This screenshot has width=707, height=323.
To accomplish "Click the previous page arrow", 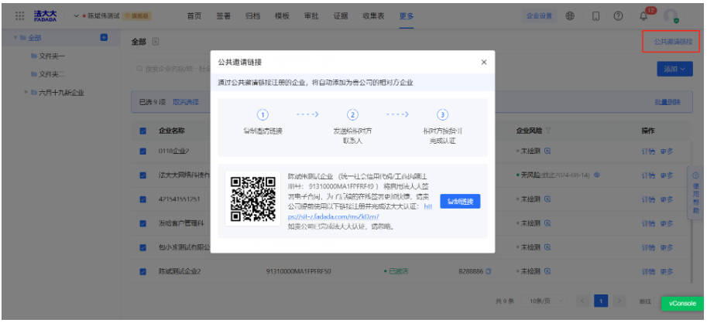I will click(x=582, y=301).
